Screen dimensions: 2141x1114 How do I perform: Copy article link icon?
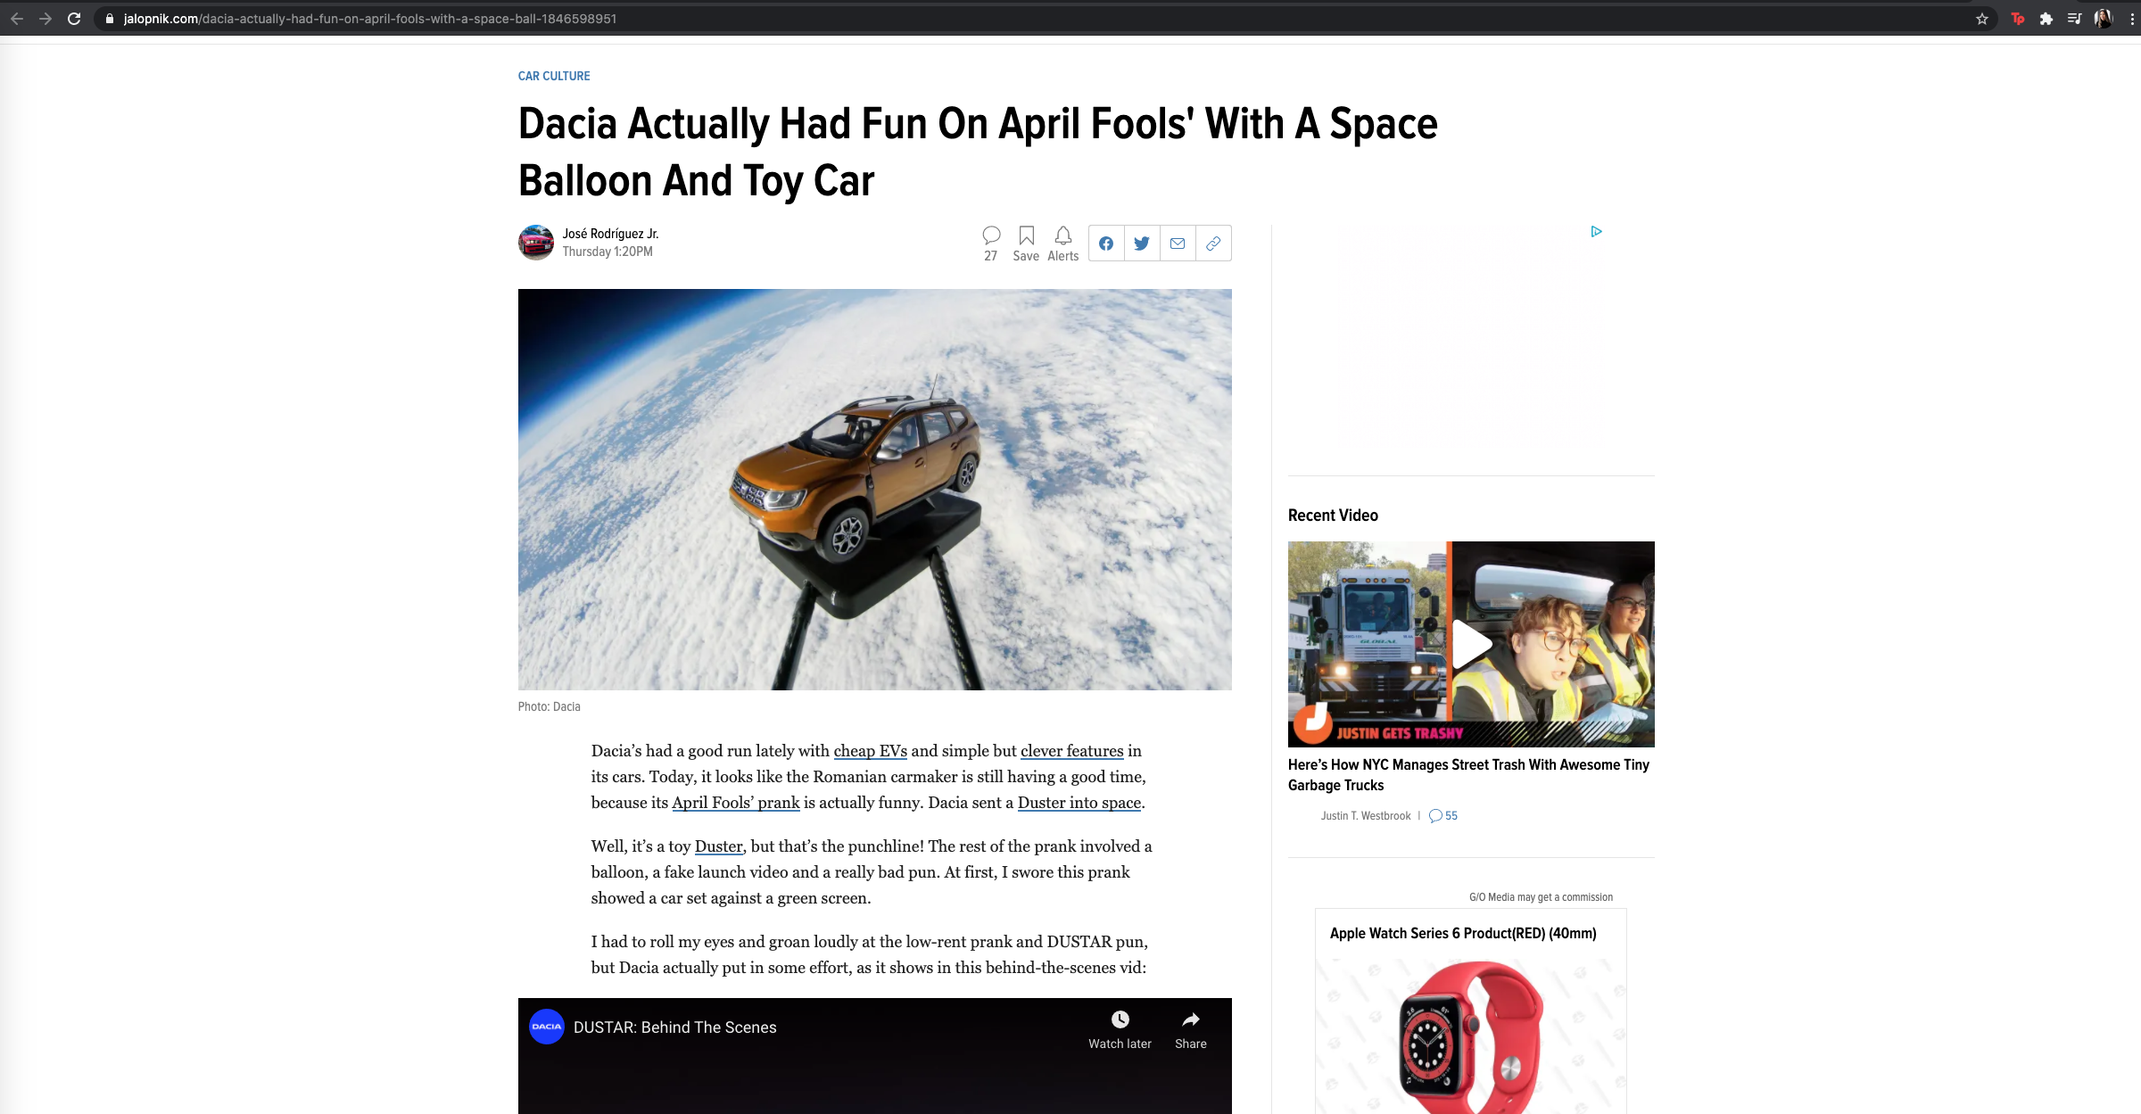(1213, 243)
